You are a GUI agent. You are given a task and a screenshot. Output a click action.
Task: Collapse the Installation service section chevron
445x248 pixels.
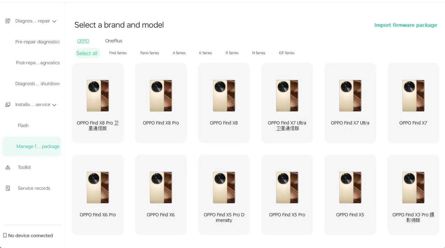pos(54,105)
